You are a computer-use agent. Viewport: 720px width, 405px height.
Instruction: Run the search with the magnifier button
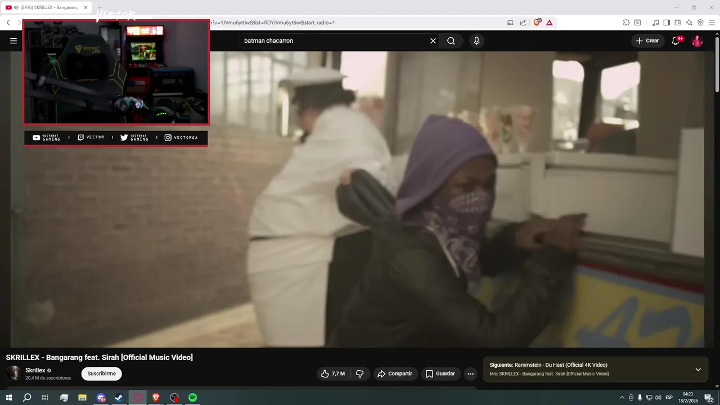point(451,40)
